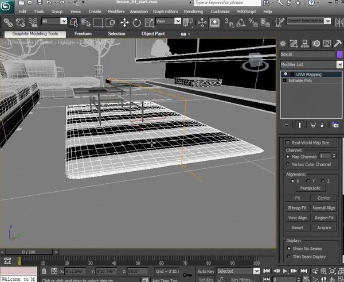Expand the Modifier List dropdown
The image size is (344, 282).
[x=310, y=64]
